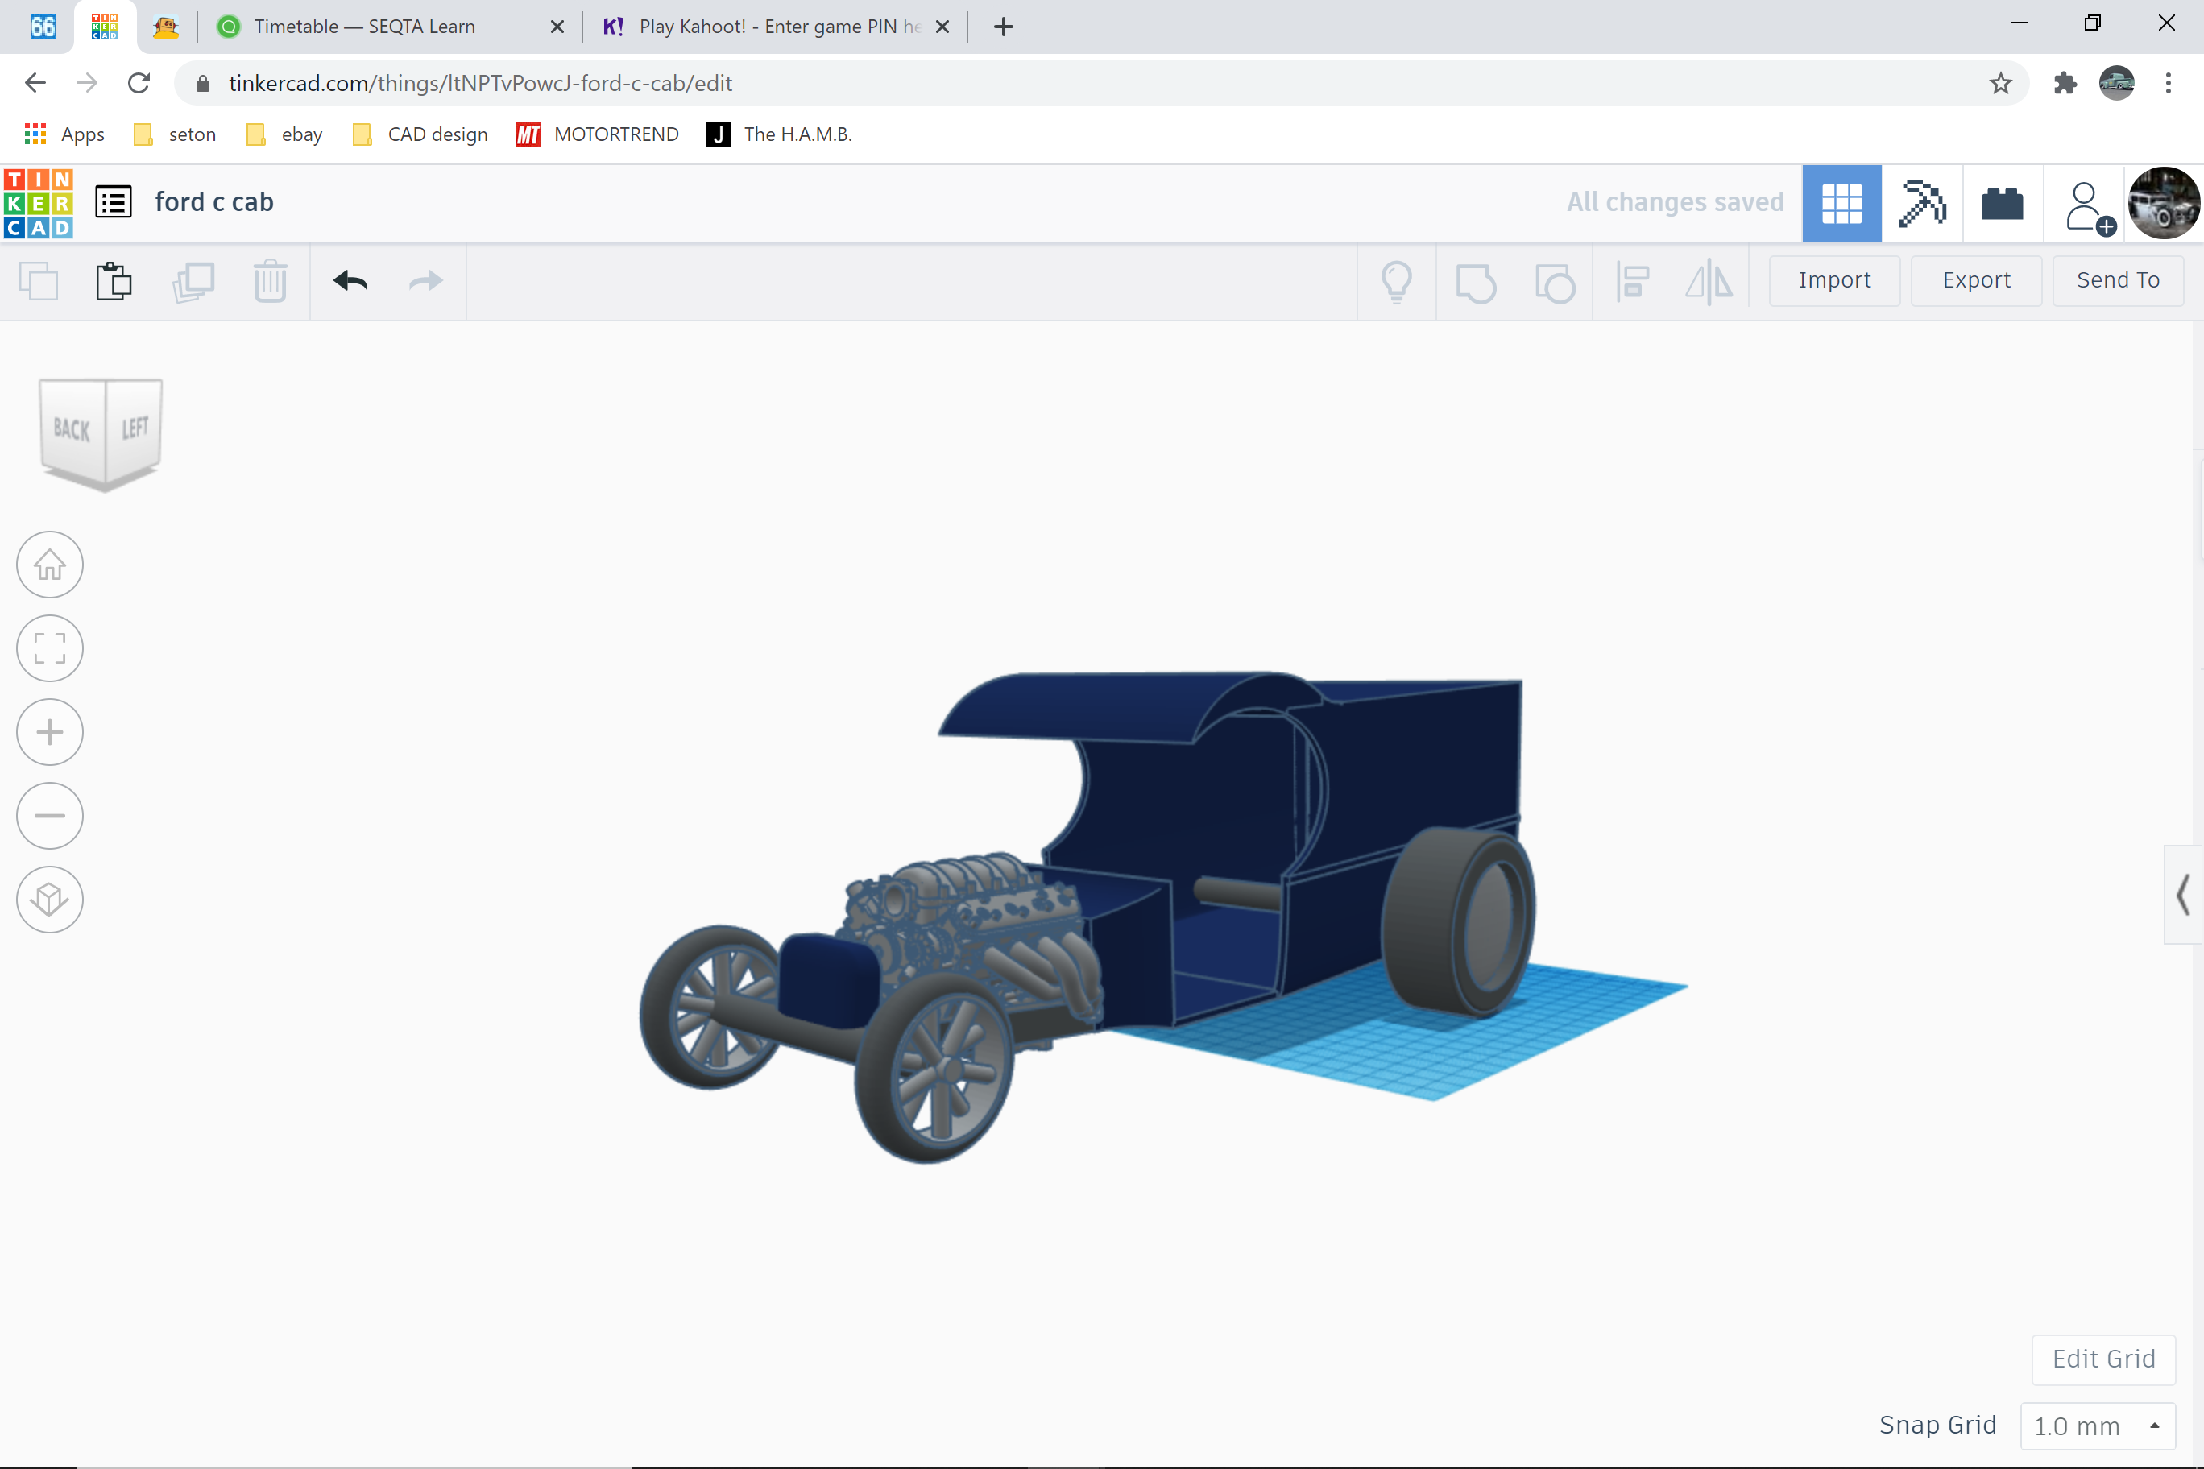
Task: Go back to previous page
Action: coord(35,84)
